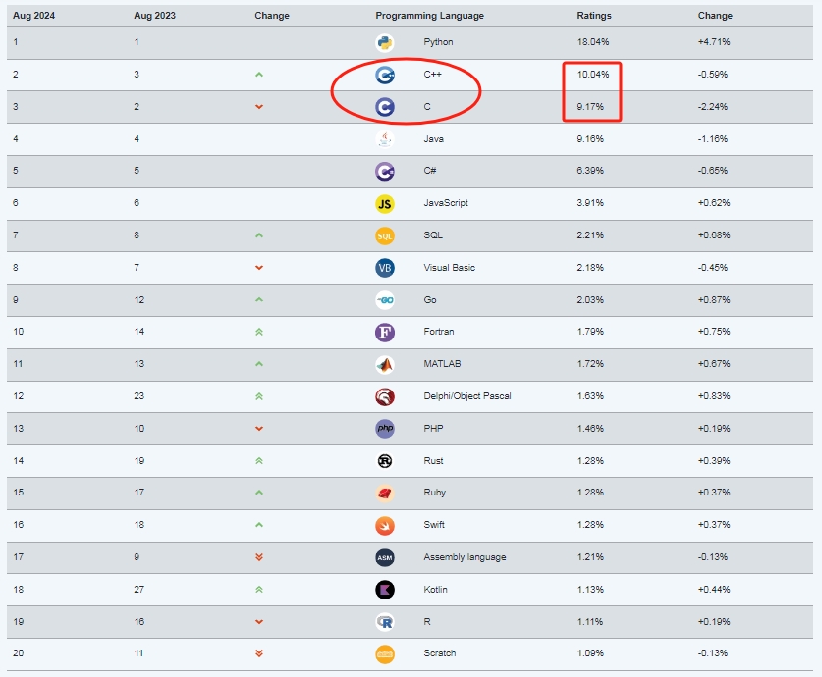
Task: Click the red down arrow for C
Action: pos(259,107)
